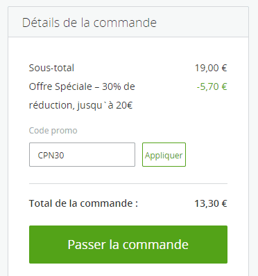Click the green euro symbol after -5,70
Image resolution: width=258 pixels, height=276 pixels.
[224, 86]
